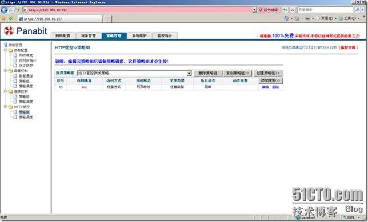Screen dimensions: 368x222
Task: Click the IE Back arrow button
Action: tap(4, 10)
